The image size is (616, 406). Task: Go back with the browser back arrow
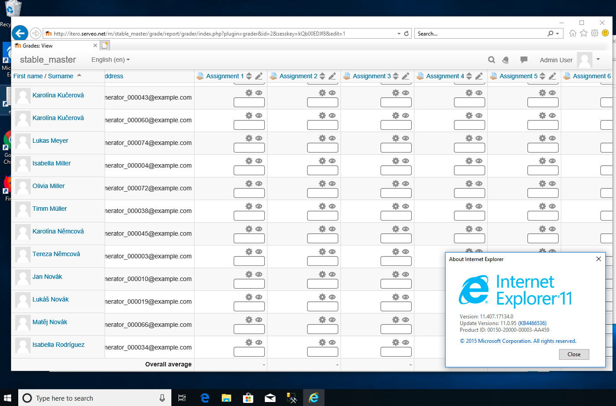tap(20, 33)
